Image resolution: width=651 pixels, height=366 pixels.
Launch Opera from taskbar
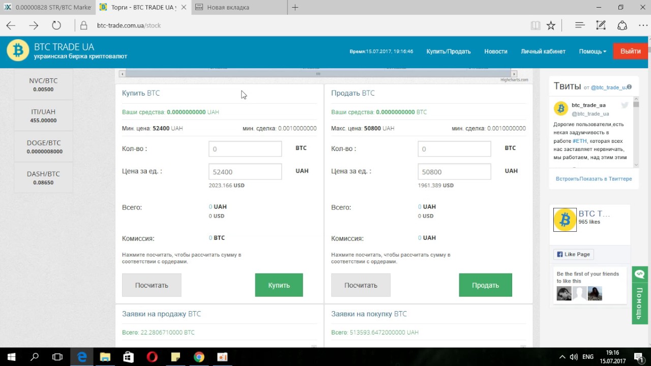point(152,357)
